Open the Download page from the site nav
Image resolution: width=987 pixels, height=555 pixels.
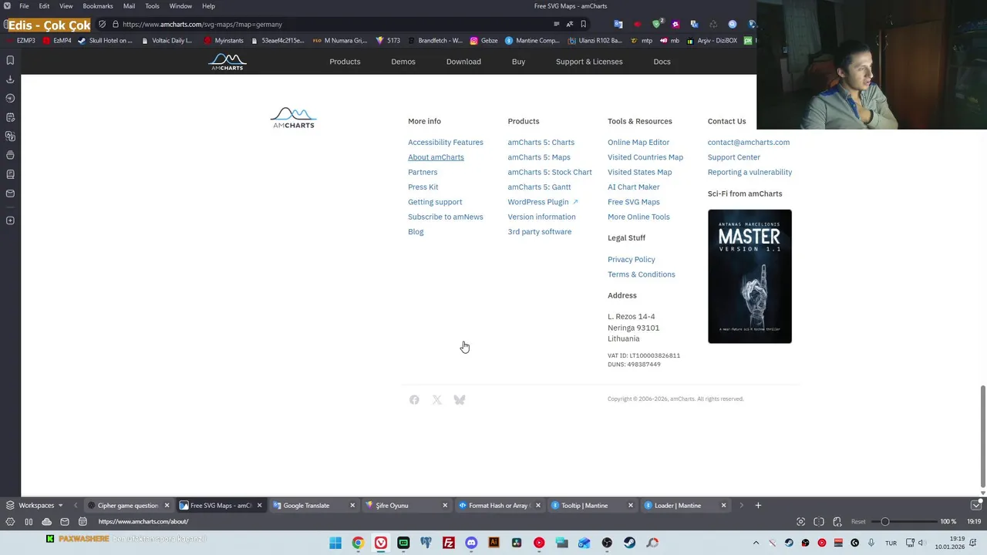[463, 62]
